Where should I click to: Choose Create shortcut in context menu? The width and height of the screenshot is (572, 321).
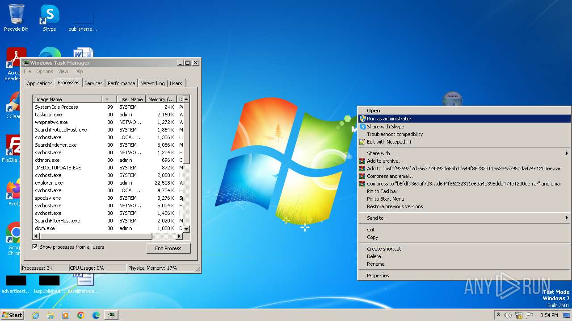(464, 249)
